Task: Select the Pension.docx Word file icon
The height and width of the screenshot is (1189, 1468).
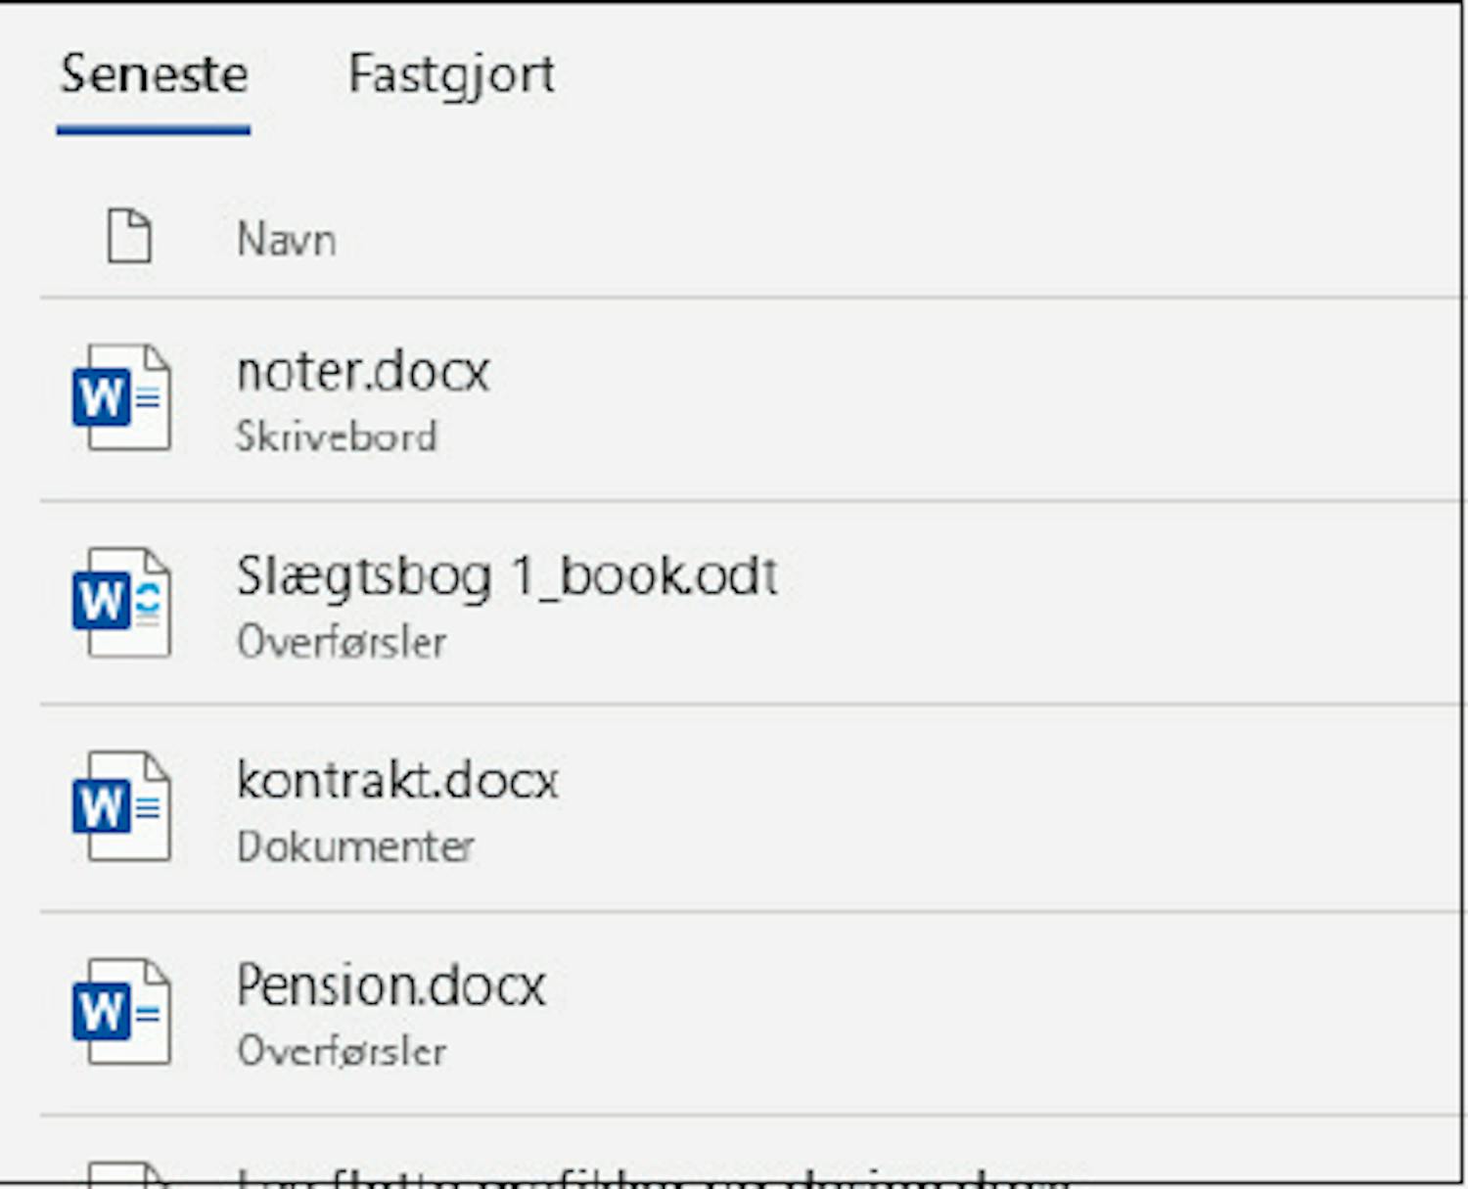Action: click(121, 1011)
